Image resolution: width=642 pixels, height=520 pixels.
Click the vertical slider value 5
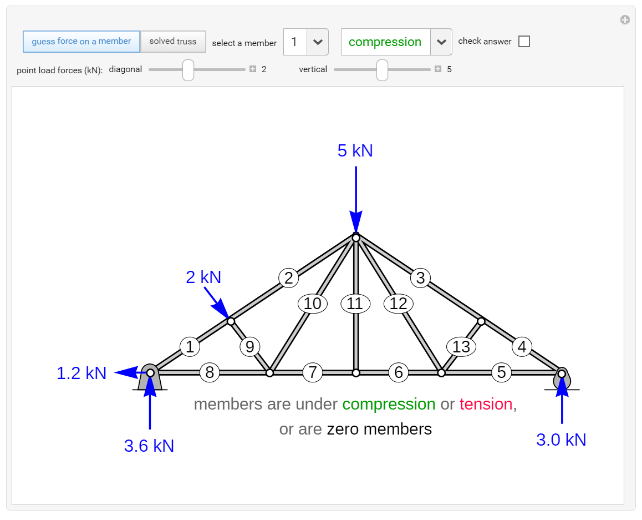449,69
